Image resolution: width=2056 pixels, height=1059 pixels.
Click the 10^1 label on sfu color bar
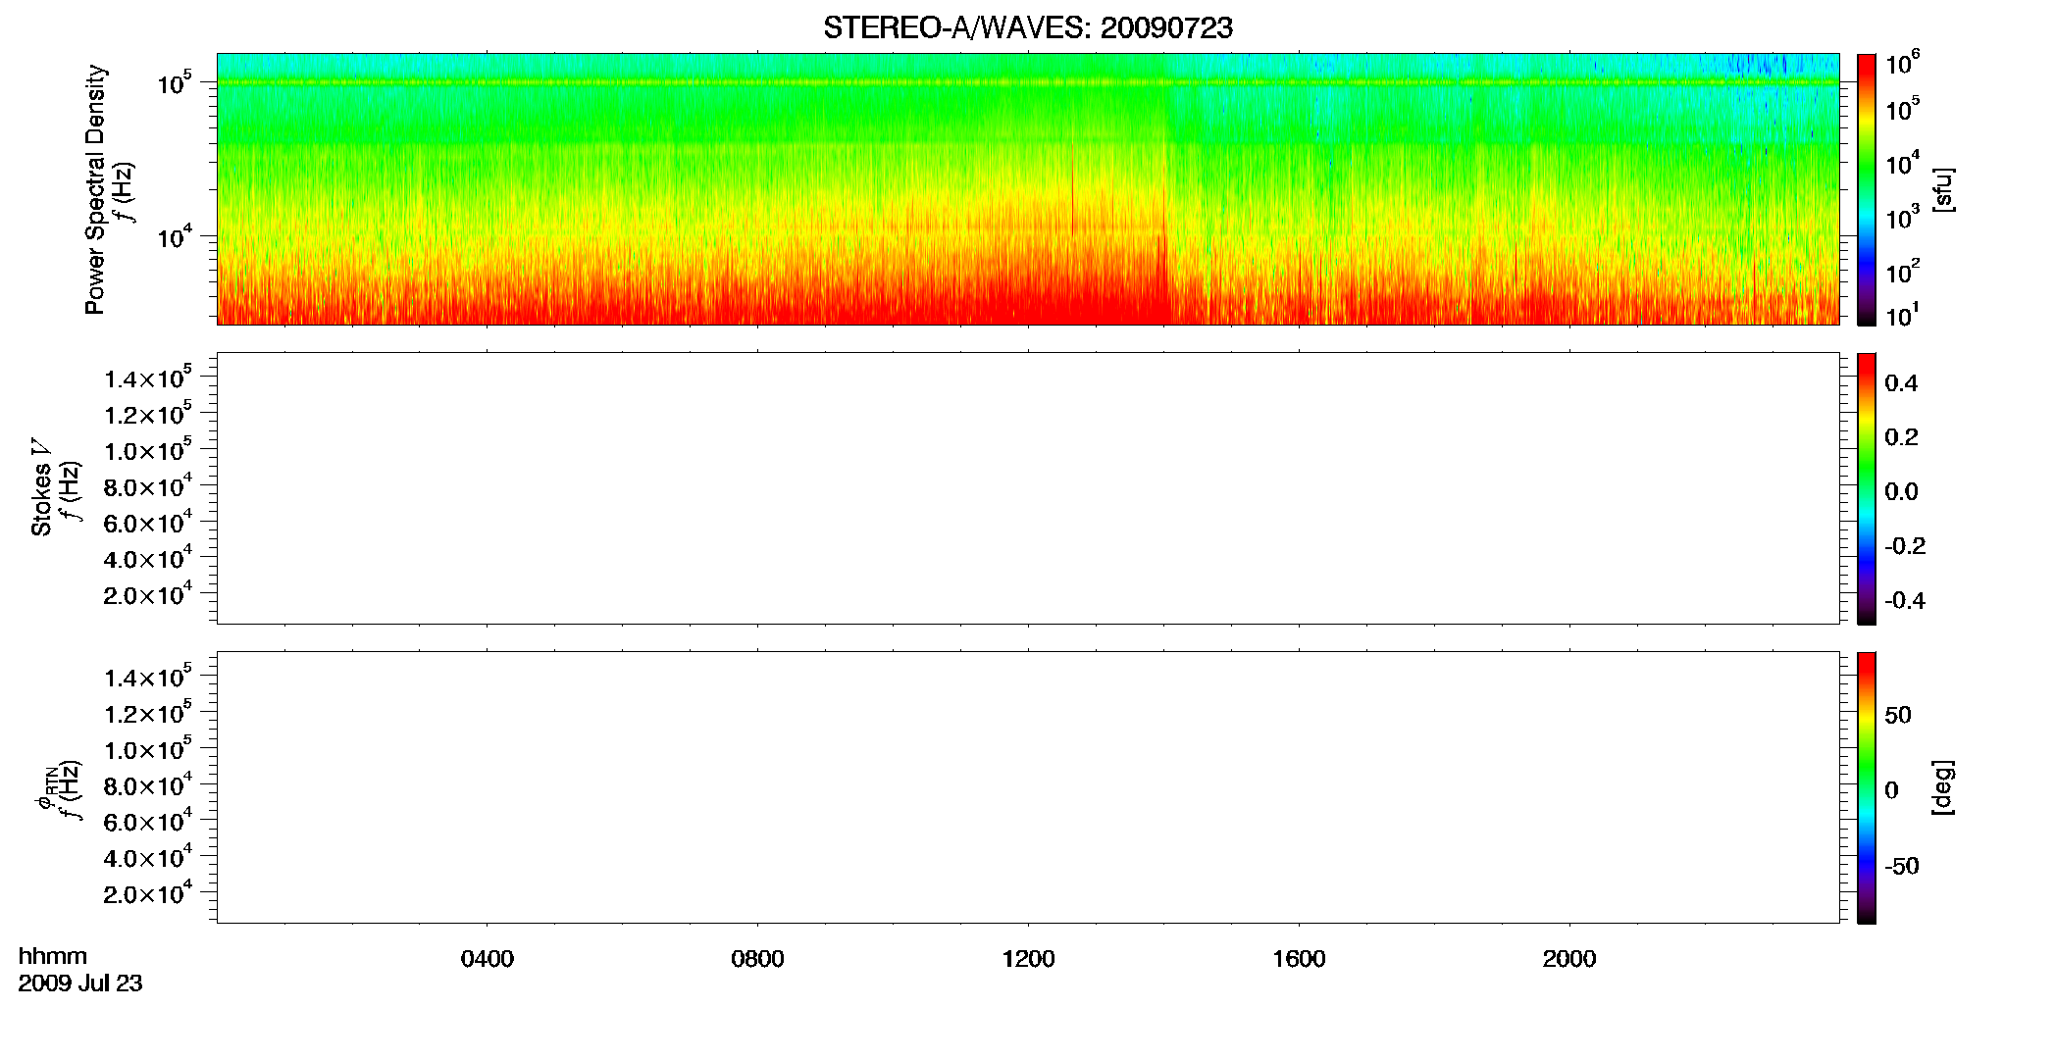[x=1903, y=316]
